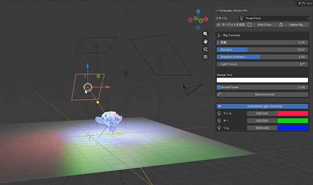
Task: Click the light bulb icon beside フィル
Action: coord(219,113)
